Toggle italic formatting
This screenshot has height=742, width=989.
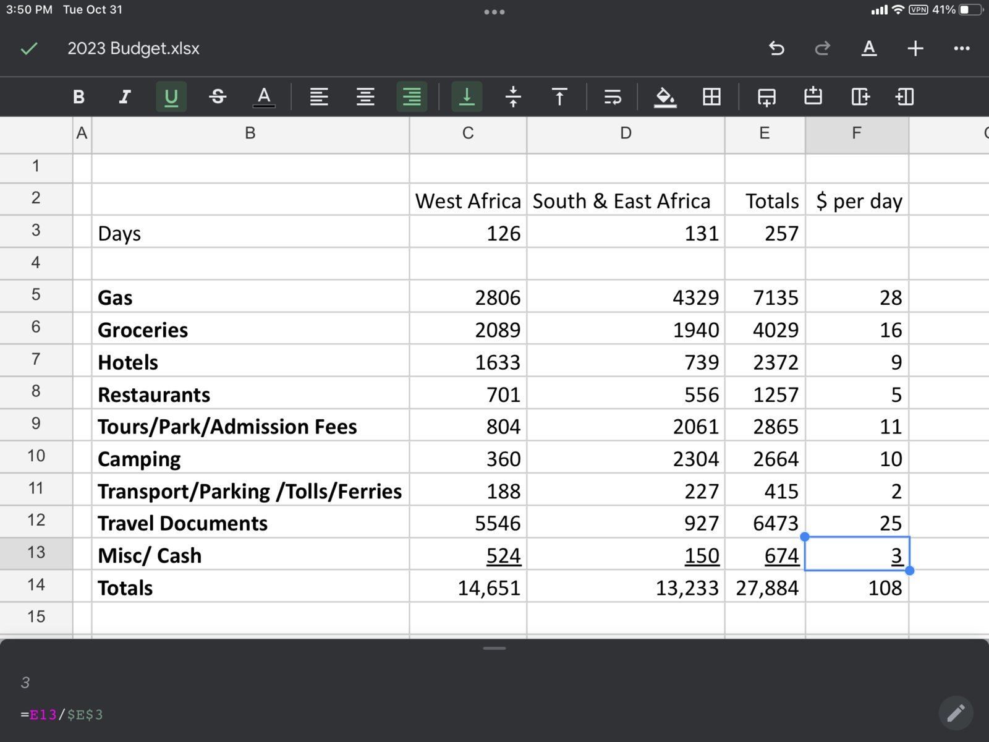125,96
